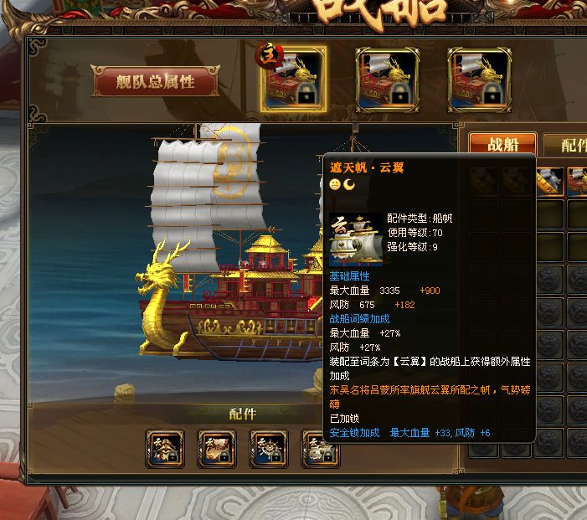
Task: Click the crescent moon icon in the tooltip
Action: [x=349, y=184]
